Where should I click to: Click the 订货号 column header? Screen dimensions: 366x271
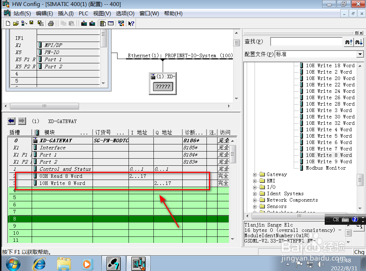[x=111, y=132]
